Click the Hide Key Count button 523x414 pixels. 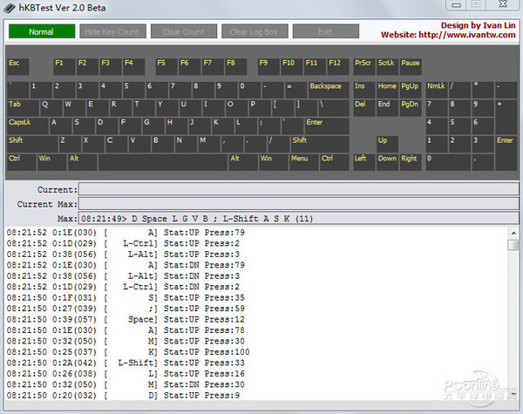(x=112, y=31)
